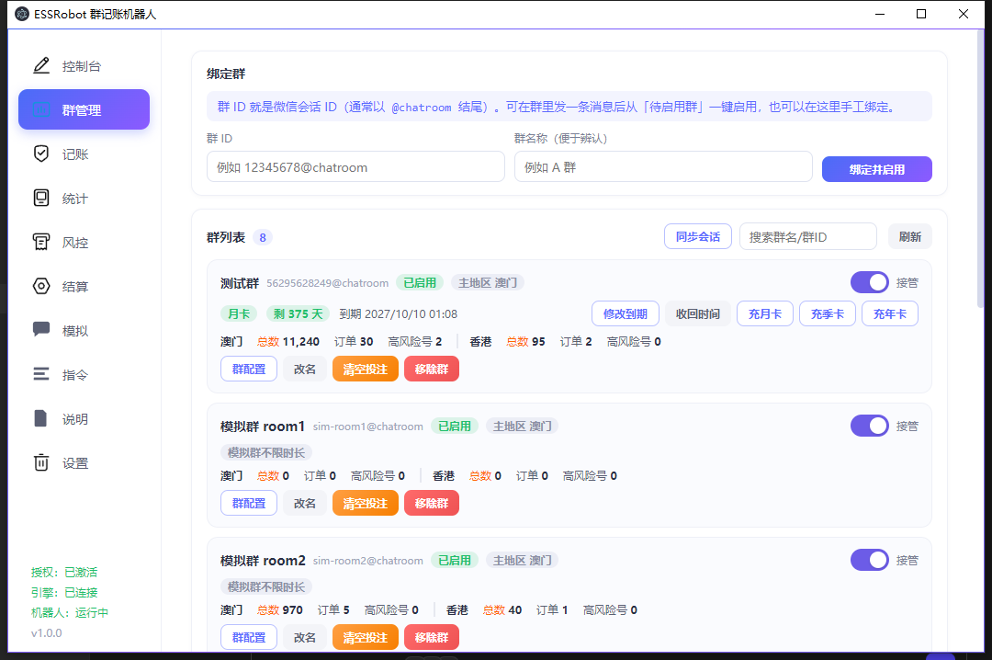Image resolution: width=992 pixels, height=660 pixels.
Task: Open 群配置 for 模拟群 room1
Action: [x=249, y=503]
